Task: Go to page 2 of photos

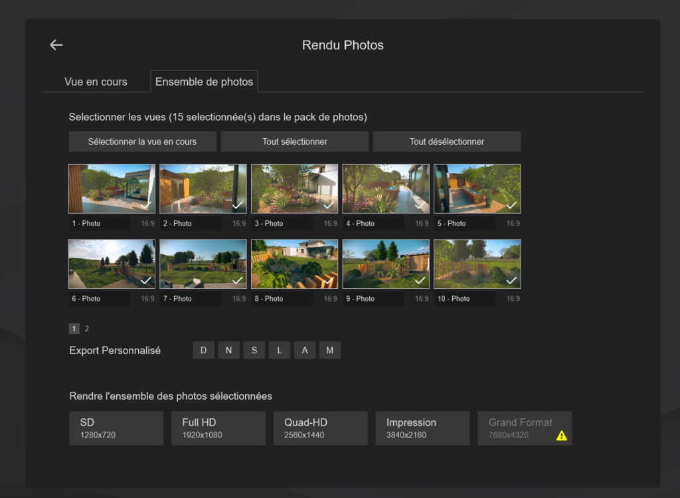Action: (x=87, y=329)
